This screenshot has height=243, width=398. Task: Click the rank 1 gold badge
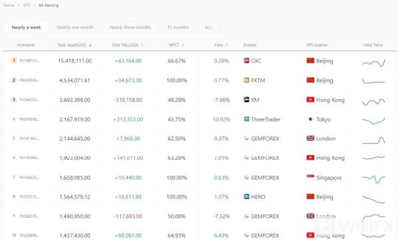coord(14,61)
